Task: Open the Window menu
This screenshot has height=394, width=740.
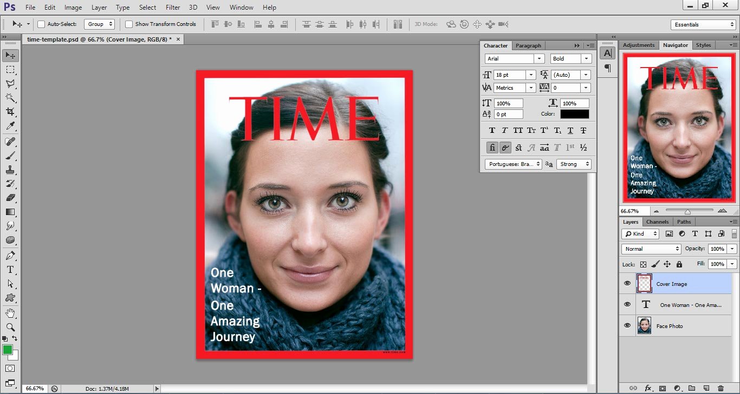Action: (241, 8)
